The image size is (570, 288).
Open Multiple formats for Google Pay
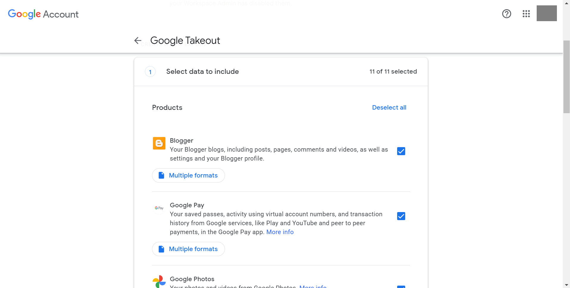click(188, 249)
